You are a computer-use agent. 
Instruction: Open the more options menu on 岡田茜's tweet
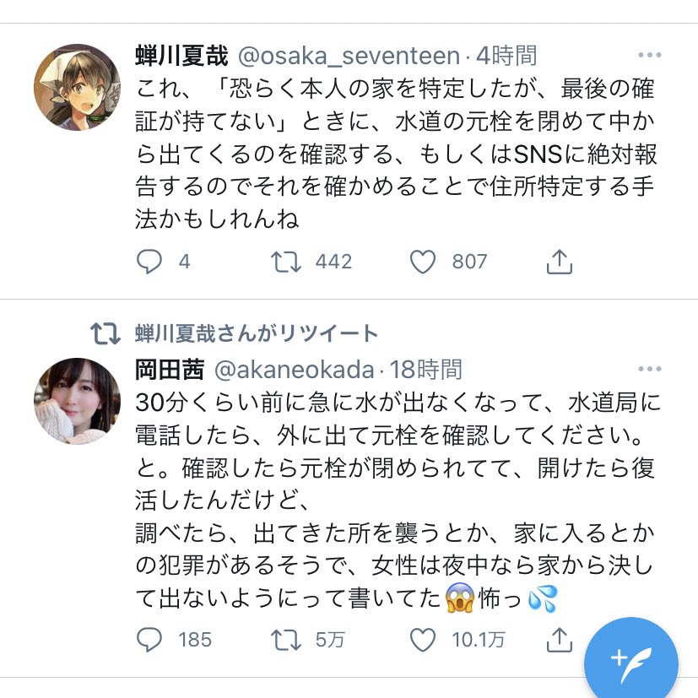pos(650,367)
